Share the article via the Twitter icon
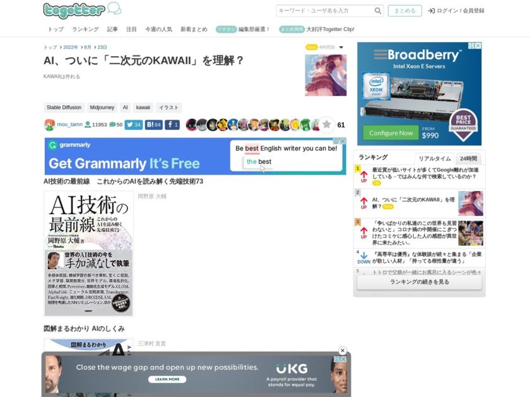 (131, 125)
